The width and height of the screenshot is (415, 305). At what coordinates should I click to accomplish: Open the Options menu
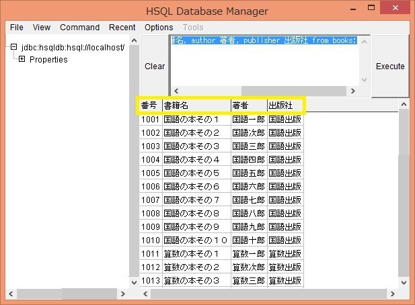(x=159, y=28)
